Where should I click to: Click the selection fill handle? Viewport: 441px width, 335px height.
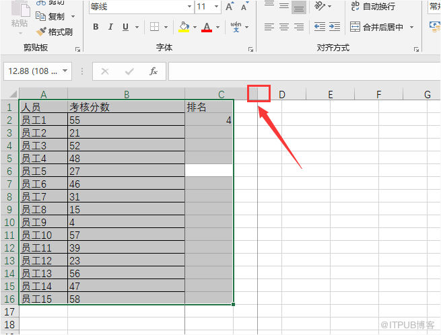[233, 304]
